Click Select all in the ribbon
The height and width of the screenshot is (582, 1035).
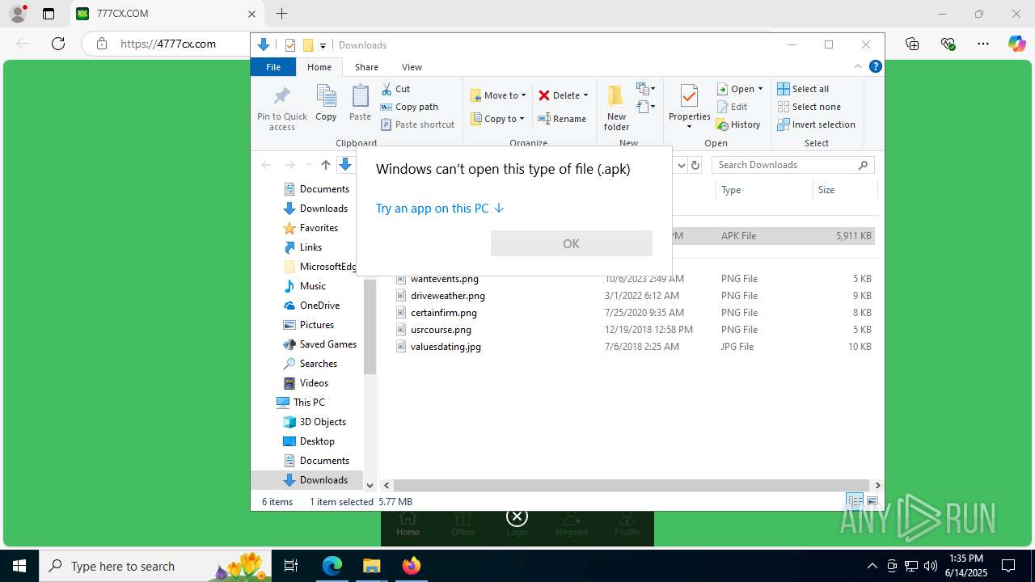[803, 89]
